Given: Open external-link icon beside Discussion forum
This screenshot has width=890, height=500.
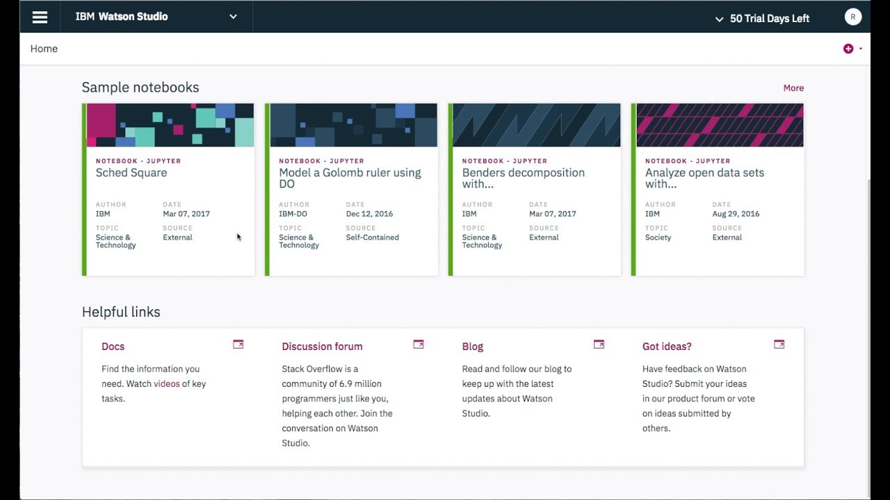Looking at the screenshot, I should click(x=418, y=344).
